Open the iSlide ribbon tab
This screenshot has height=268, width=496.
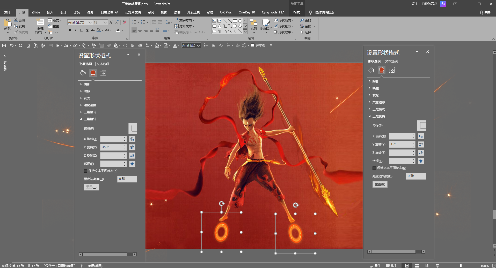click(x=36, y=12)
